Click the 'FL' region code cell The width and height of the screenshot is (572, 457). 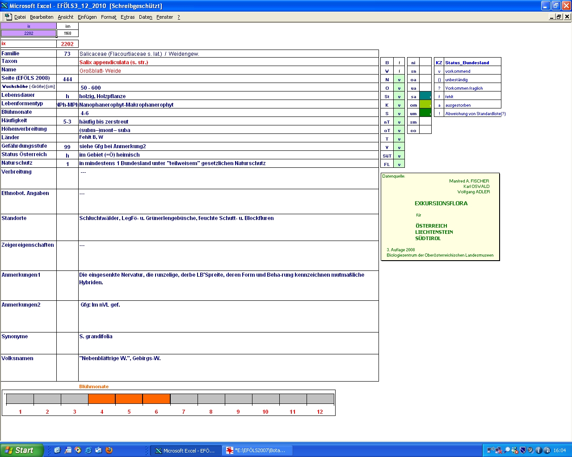[387, 164]
